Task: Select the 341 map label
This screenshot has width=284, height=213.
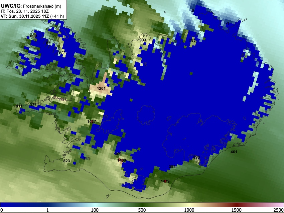Action: coord(87,159)
